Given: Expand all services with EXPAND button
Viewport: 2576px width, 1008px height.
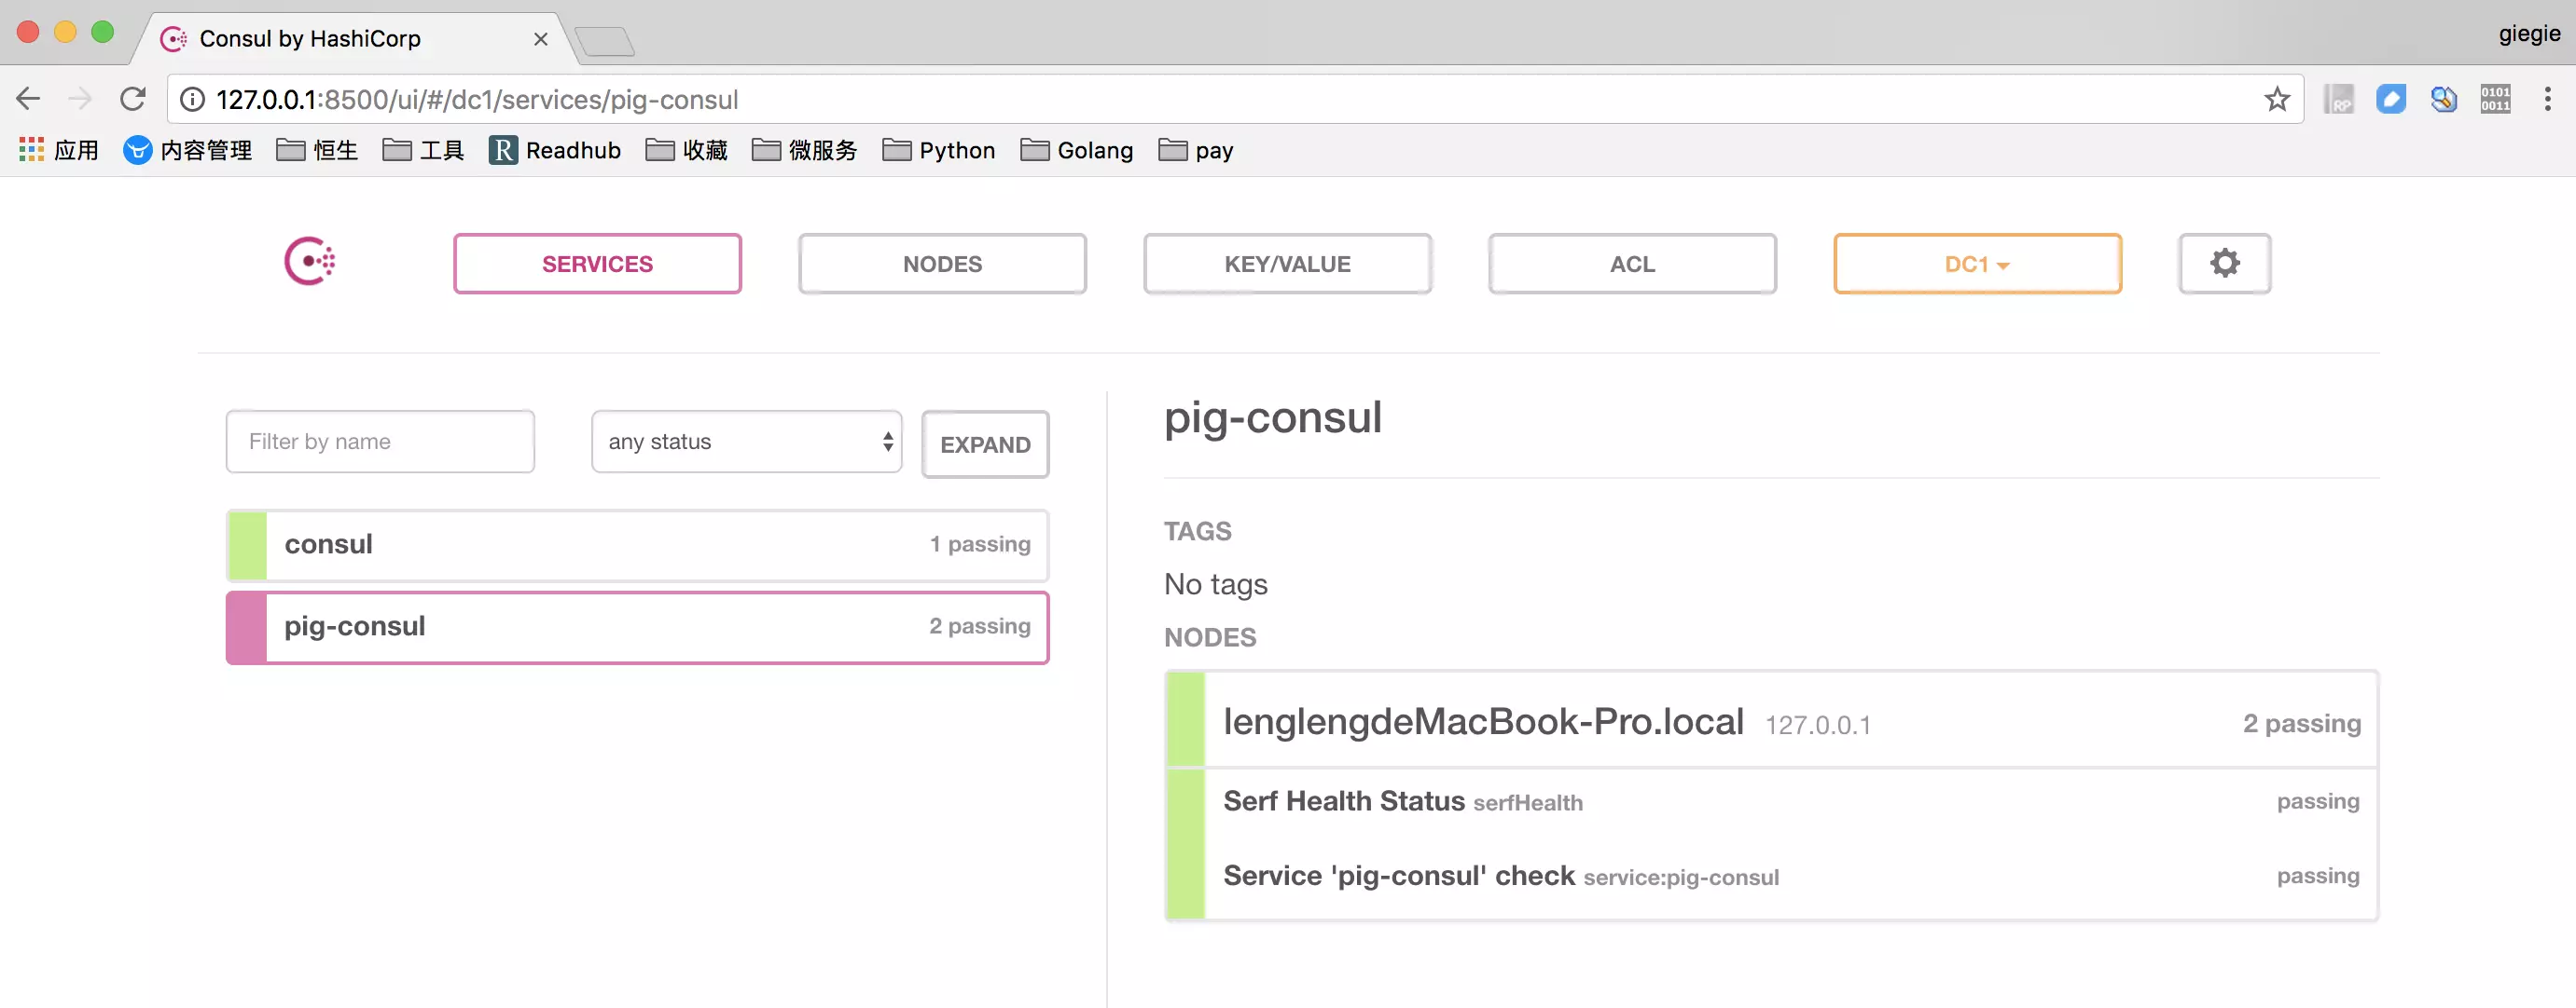Looking at the screenshot, I should tap(986, 443).
